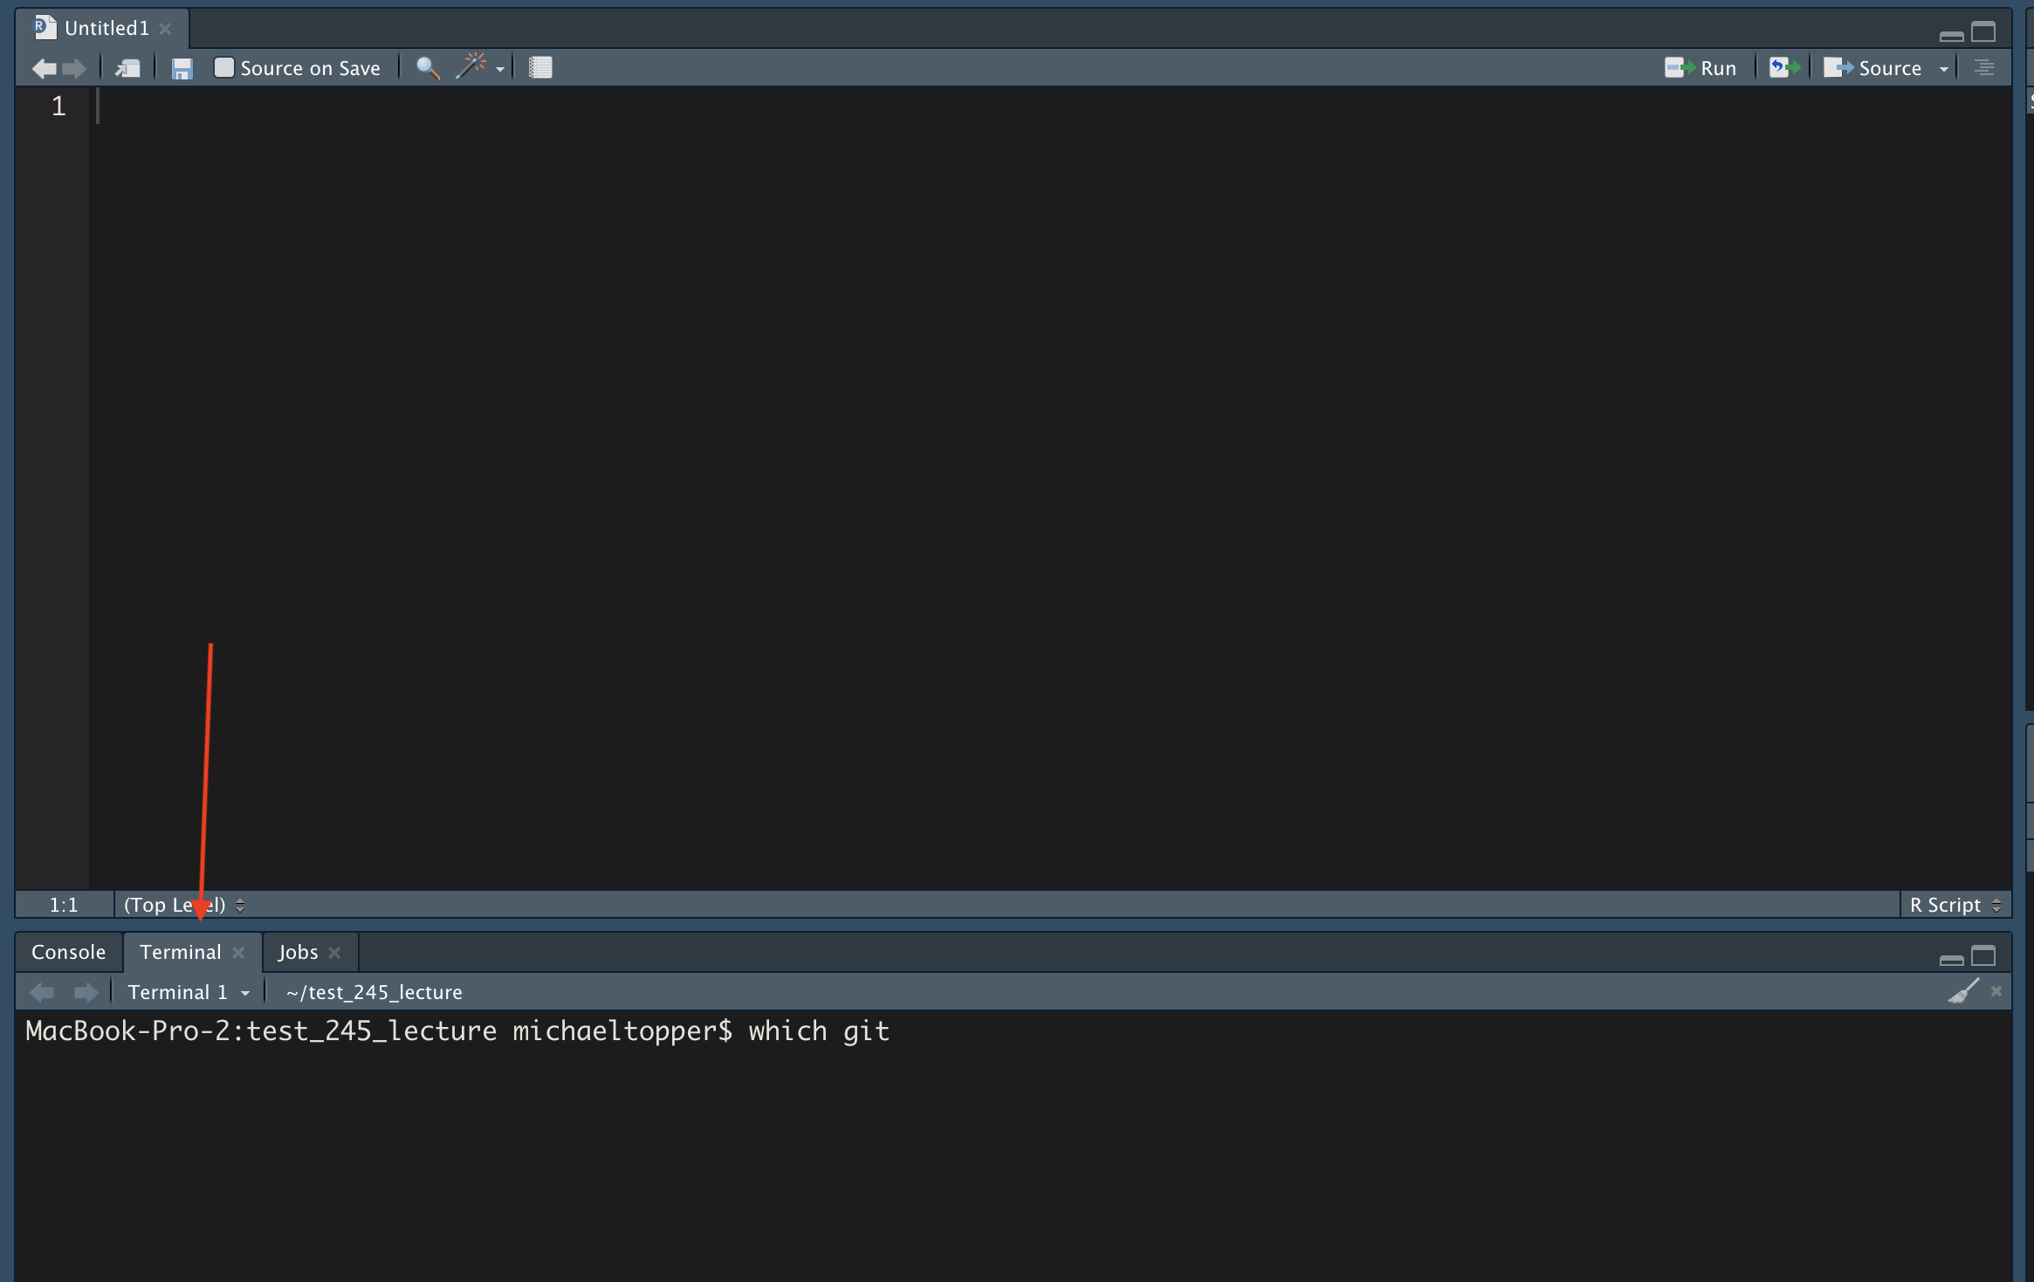Click the Save icon for current file
The height and width of the screenshot is (1282, 2034).
coord(180,68)
